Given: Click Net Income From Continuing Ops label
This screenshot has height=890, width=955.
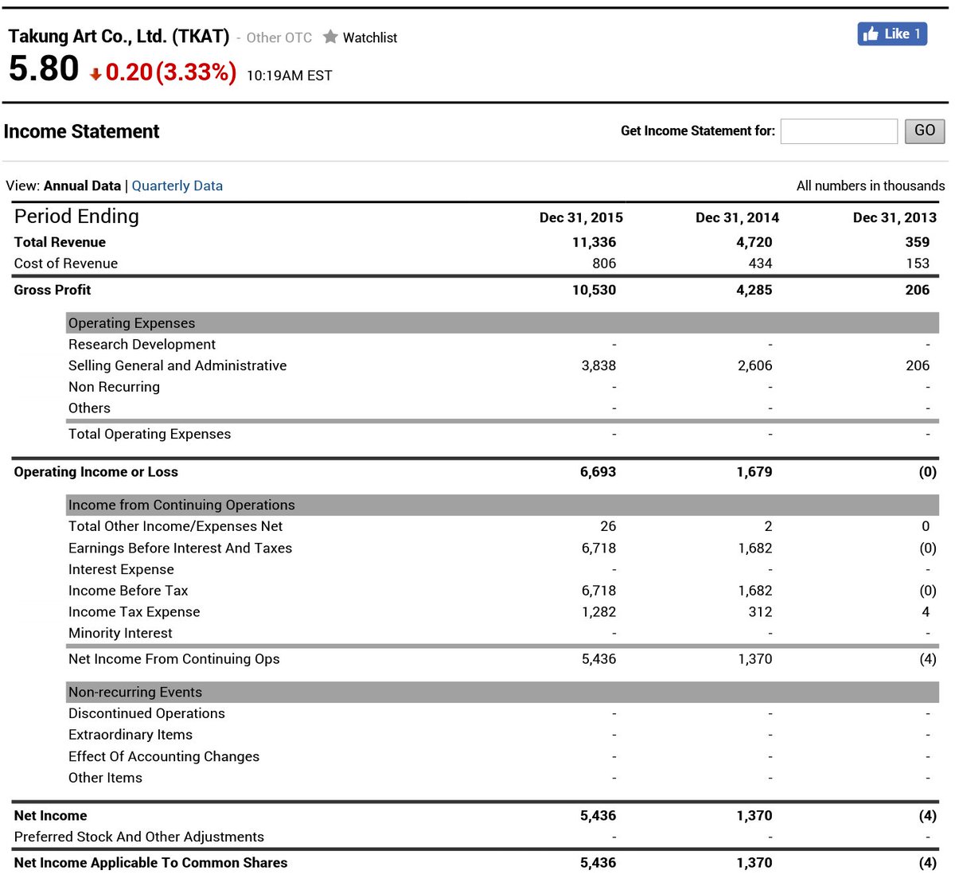Looking at the screenshot, I should [x=174, y=659].
